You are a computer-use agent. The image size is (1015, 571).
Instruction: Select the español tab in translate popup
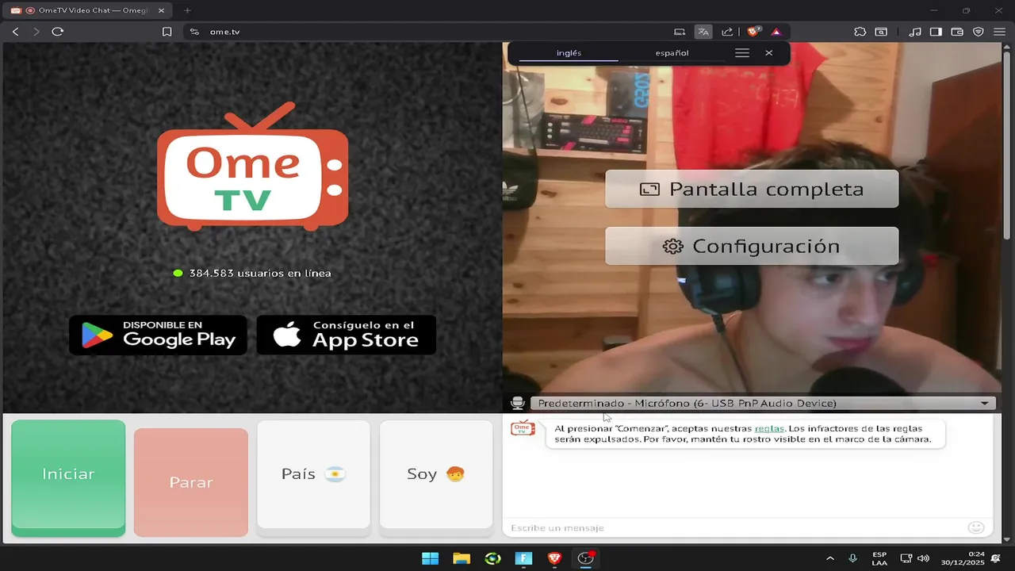point(672,53)
